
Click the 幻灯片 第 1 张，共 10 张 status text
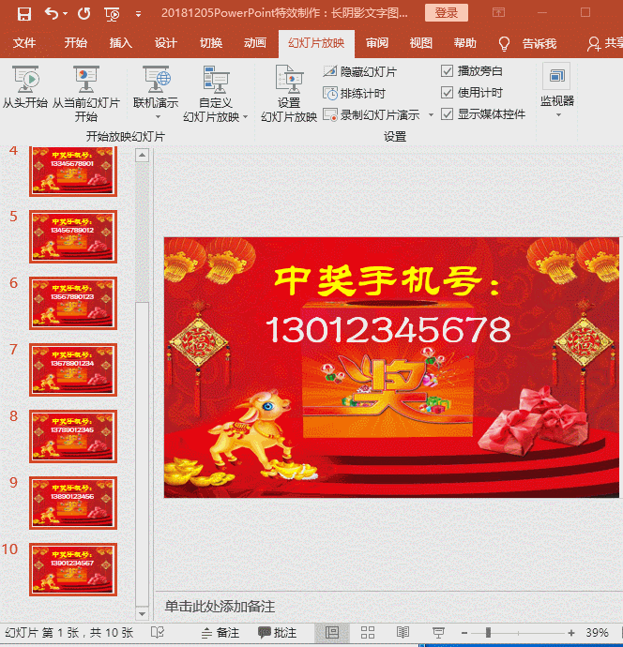click(68, 633)
